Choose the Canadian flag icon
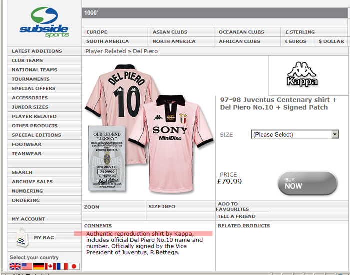 click(x=50, y=266)
